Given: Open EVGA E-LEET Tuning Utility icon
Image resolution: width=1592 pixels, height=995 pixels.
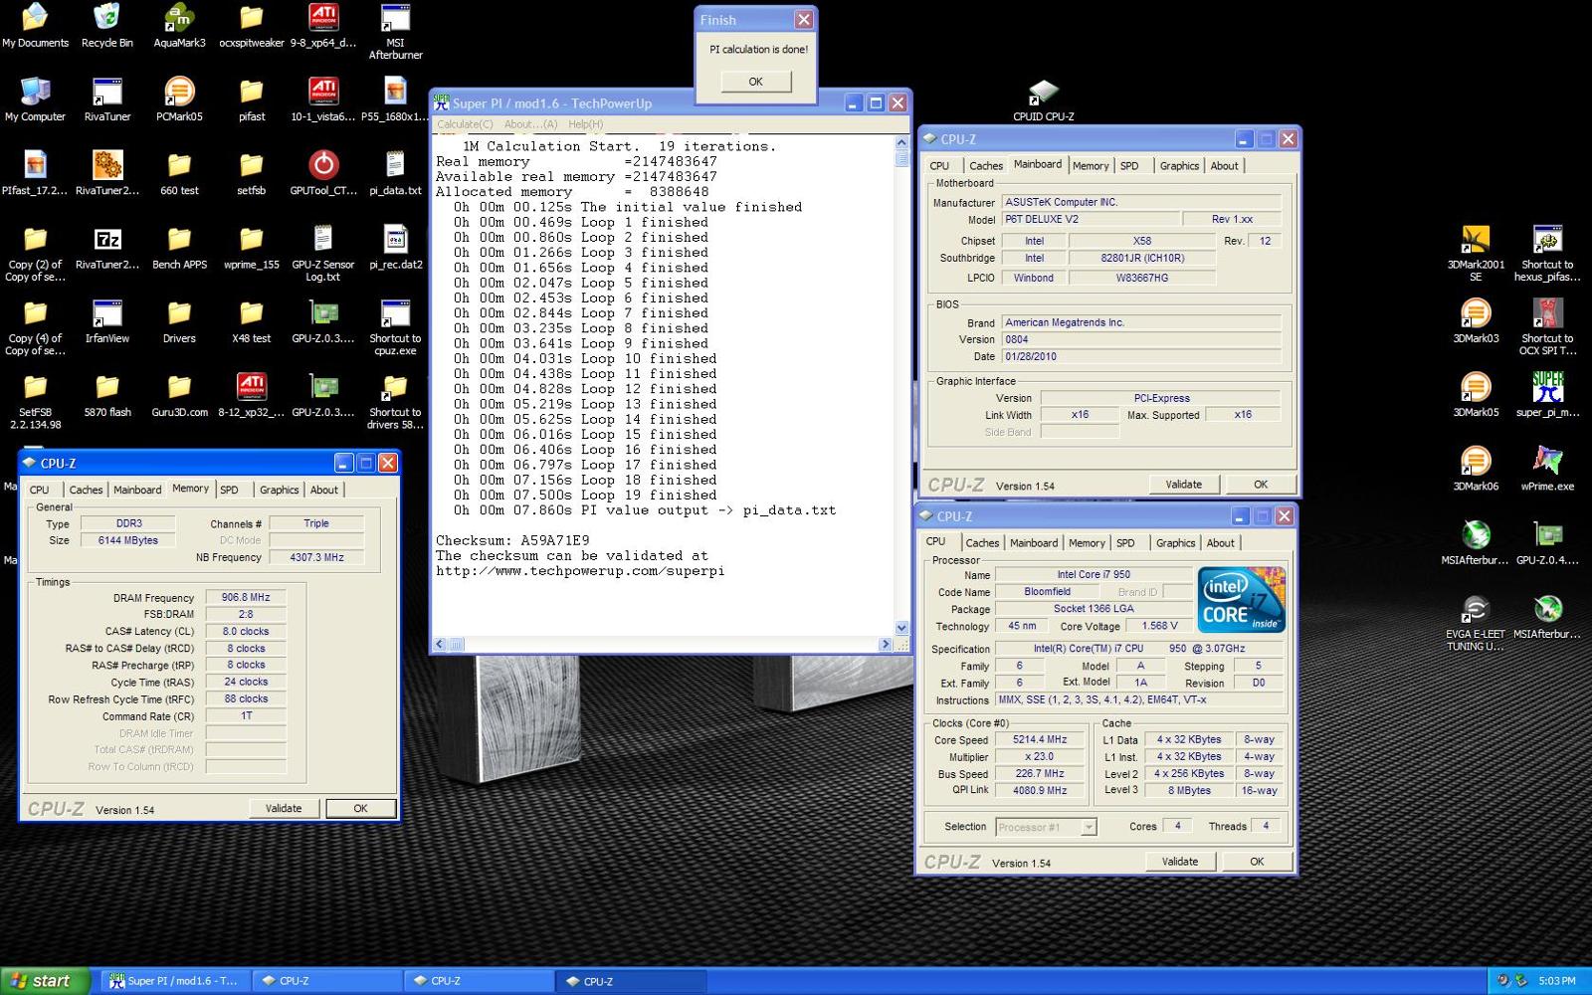Looking at the screenshot, I should pyautogui.click(x=1476, y=623).
